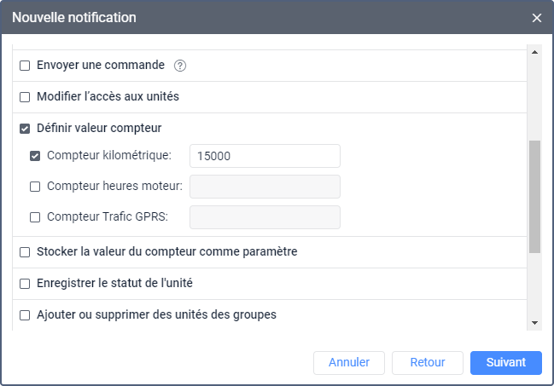Enable the Envoyer une commande checkbox
The image size is (554, 386).
tap(25, 66)
